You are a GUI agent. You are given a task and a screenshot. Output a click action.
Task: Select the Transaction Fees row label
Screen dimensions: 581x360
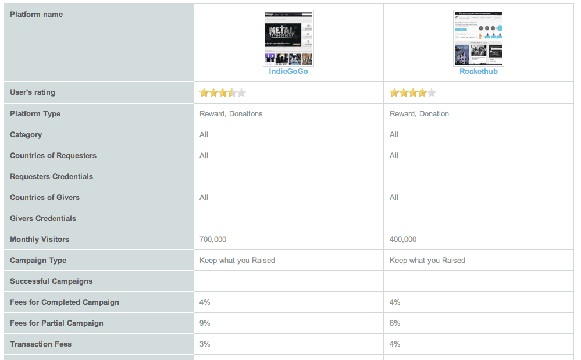click(x=41, y=344)
